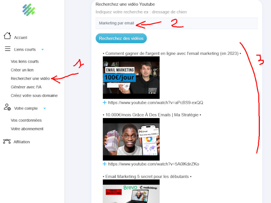
Task: Open Créez votre sous-domaine
Action: click(x=34, y=95)
